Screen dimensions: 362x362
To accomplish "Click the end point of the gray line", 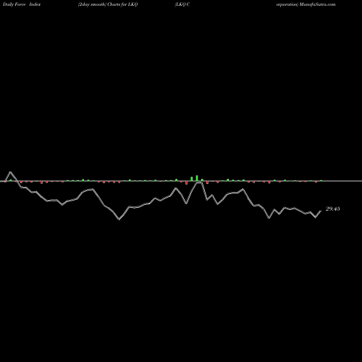I will pos(321,211).
